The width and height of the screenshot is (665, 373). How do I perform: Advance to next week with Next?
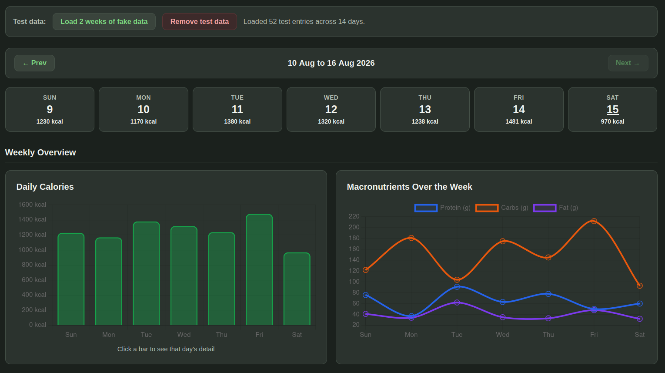coord(628,63)
